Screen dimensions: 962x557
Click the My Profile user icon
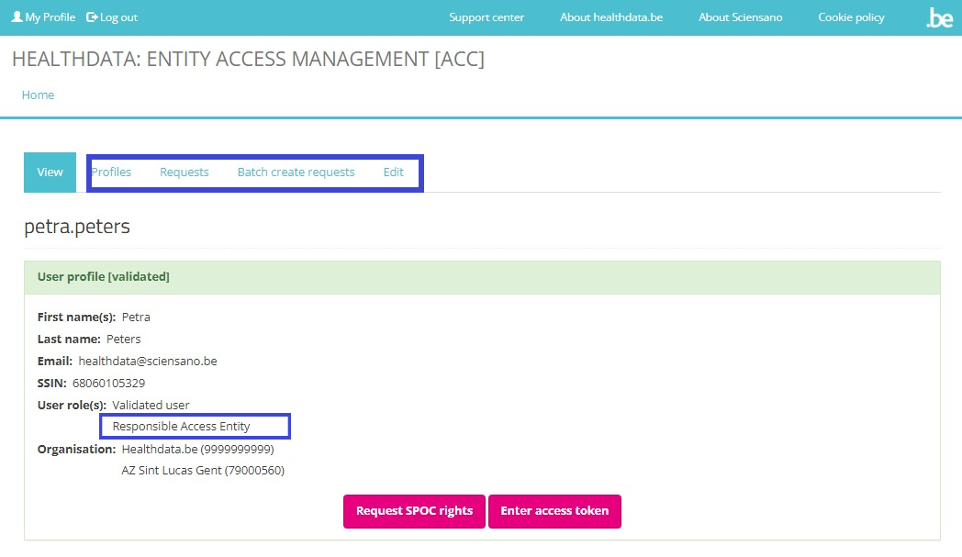pos(17,17)
